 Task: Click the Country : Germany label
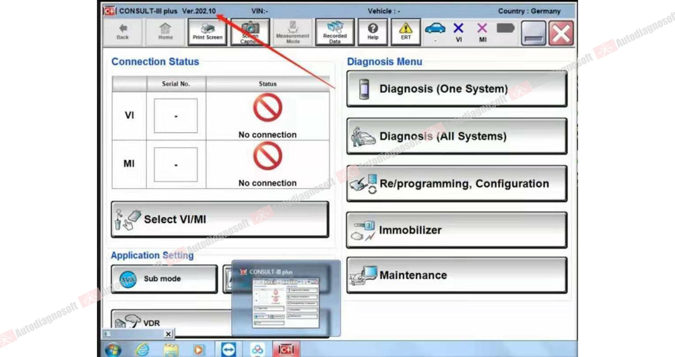(x=529, y=11)
